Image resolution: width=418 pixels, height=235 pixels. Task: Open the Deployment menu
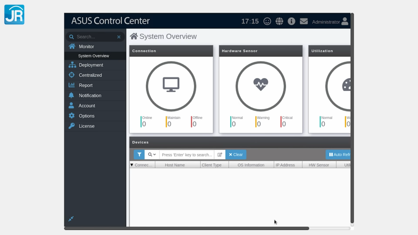(91, 65)
